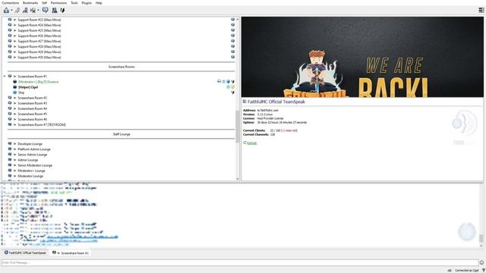Select Screenshare Room #4
Screen dimensions: 486x273
pyautogui.click(x=32, y=108)
